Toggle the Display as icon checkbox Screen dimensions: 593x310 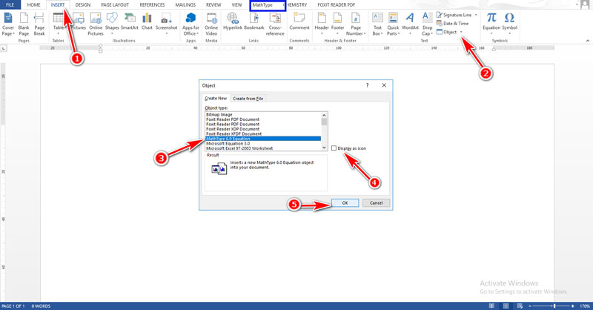(x=334, y=148)
